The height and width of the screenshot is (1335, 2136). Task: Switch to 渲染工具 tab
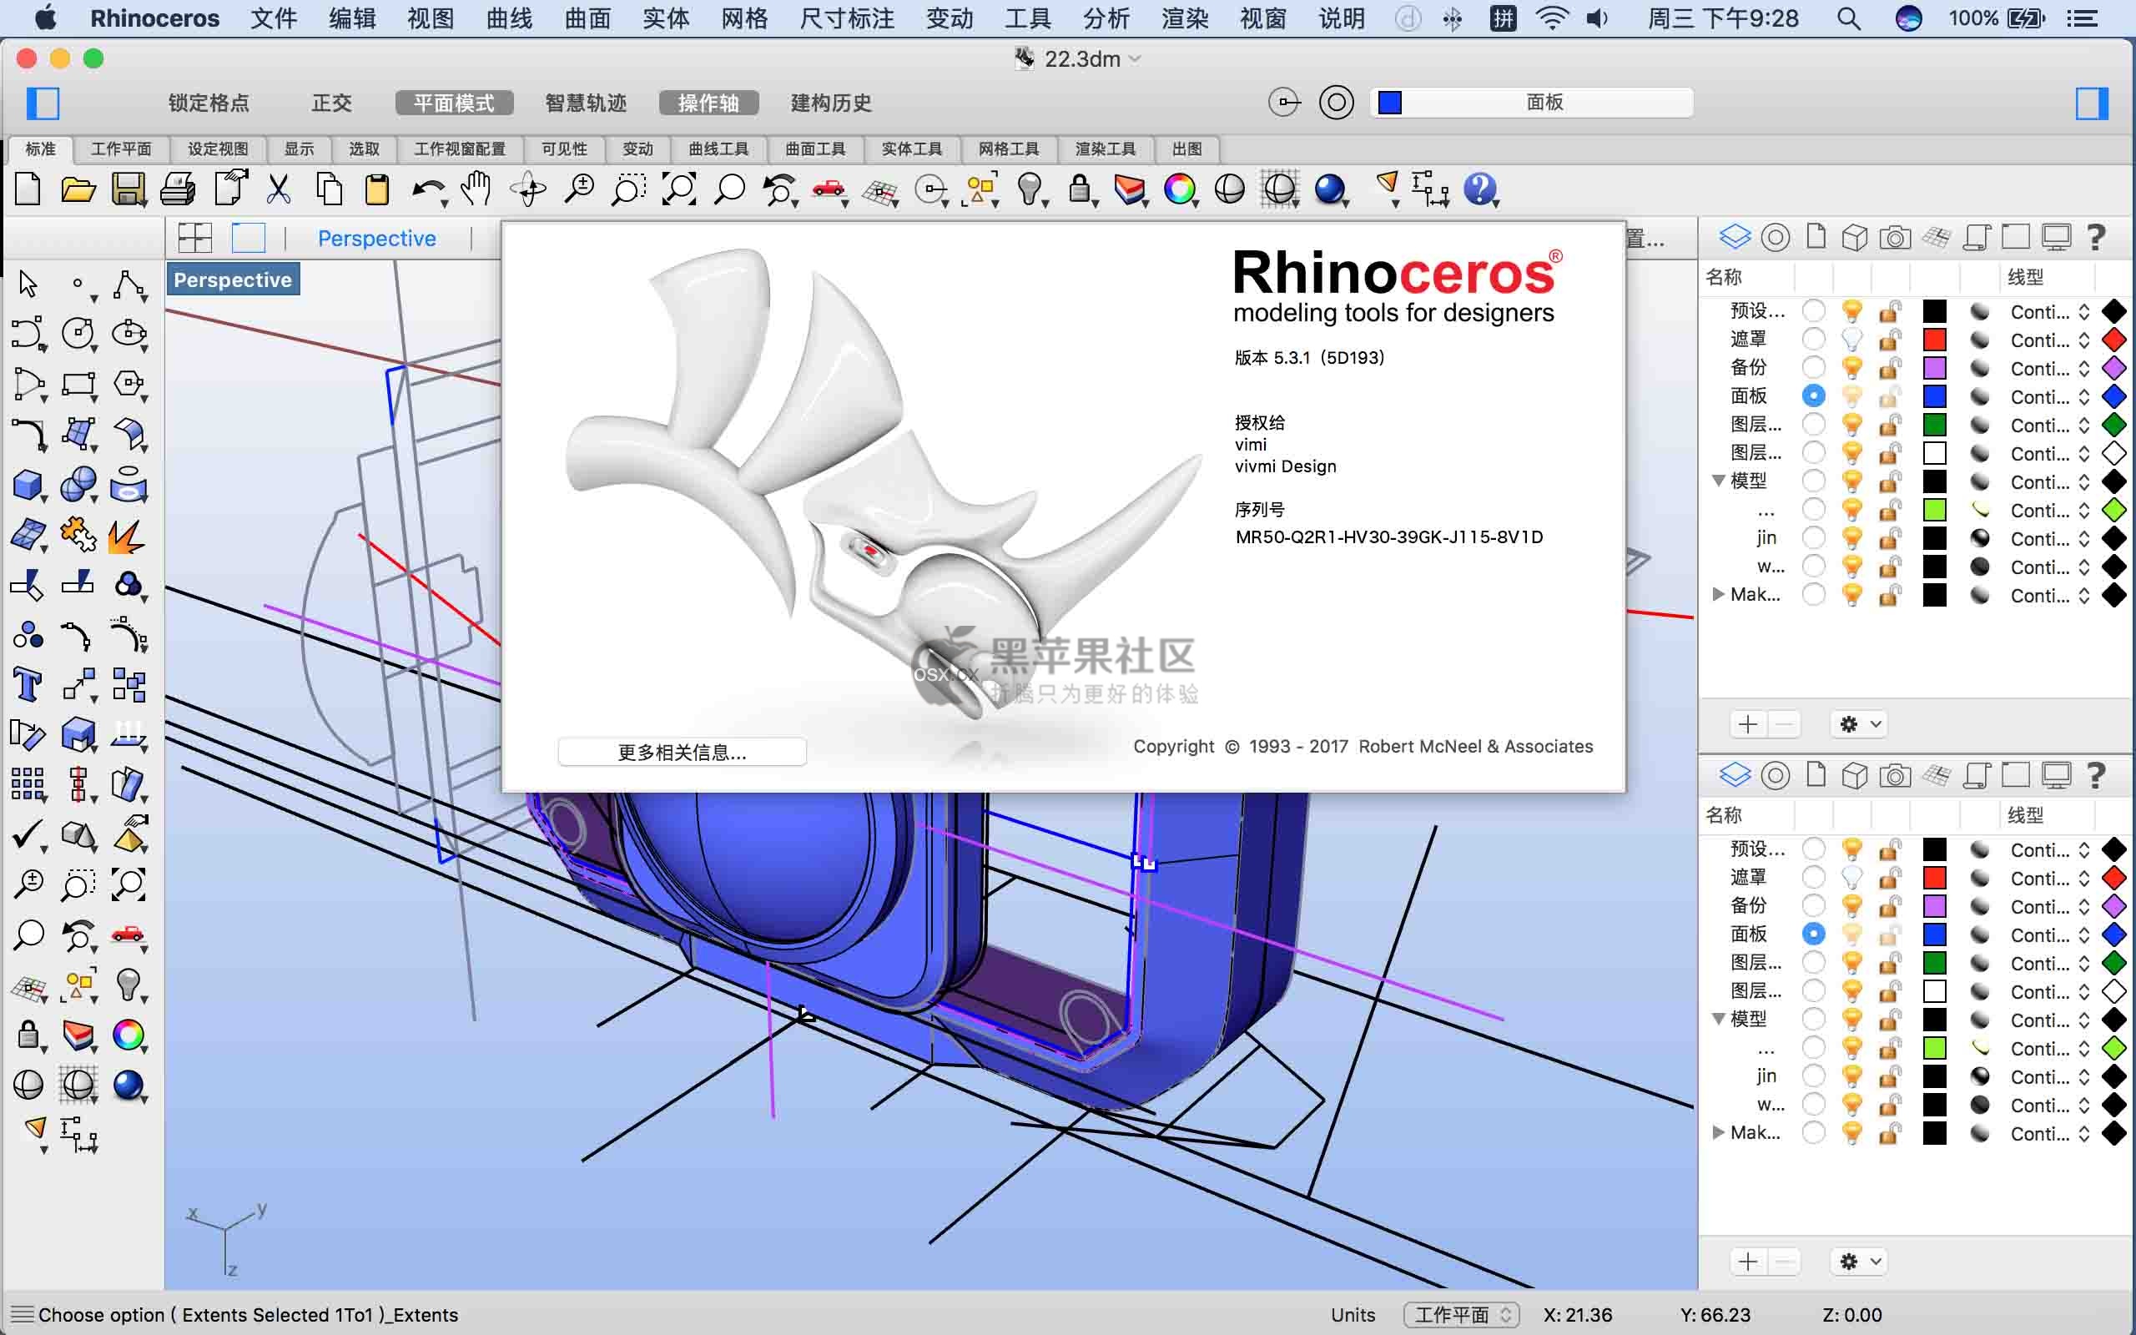coord(1104,149)
